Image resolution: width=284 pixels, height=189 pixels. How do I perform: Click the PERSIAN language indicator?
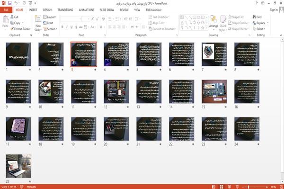coord(31,187)
